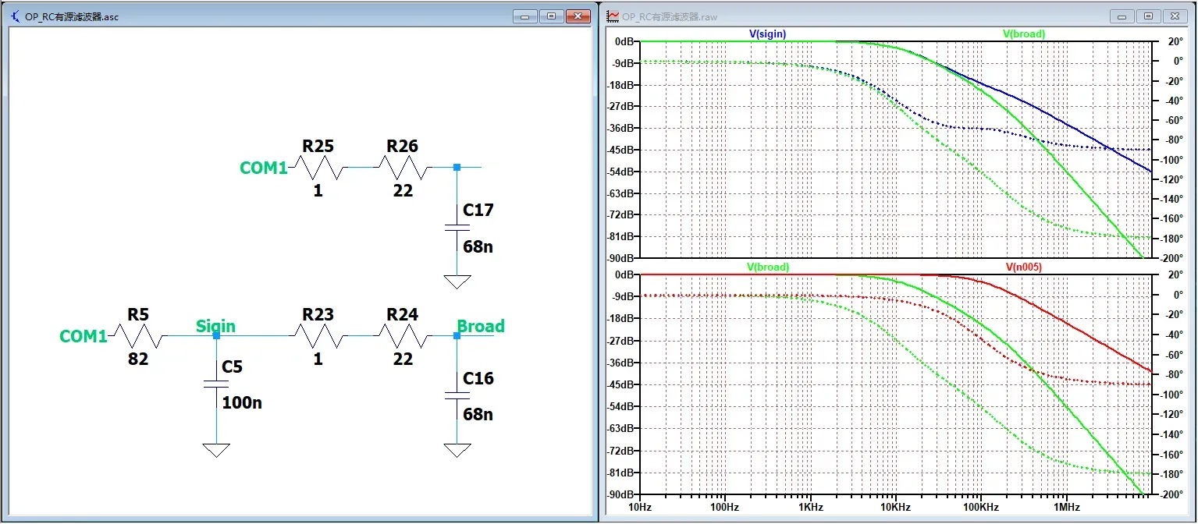Click the value 100n beside C5

tap(242, 402)
